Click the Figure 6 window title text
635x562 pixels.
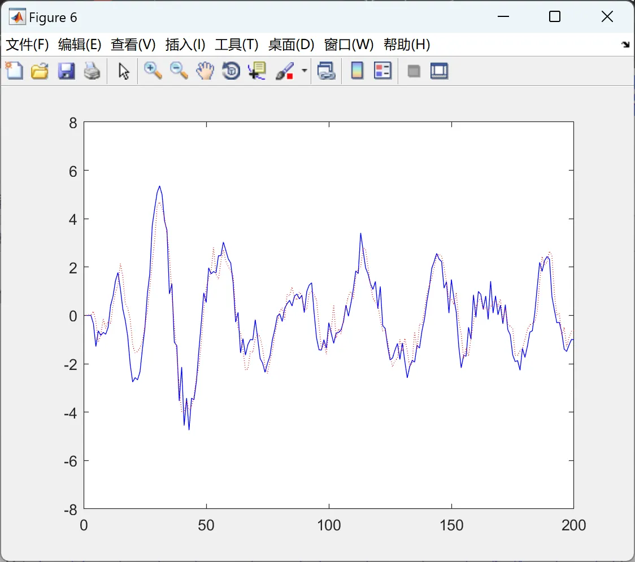click(x=53, y=18)
